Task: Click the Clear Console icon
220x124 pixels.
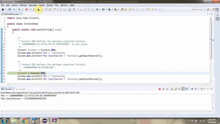Action: [x=172, y=89]
